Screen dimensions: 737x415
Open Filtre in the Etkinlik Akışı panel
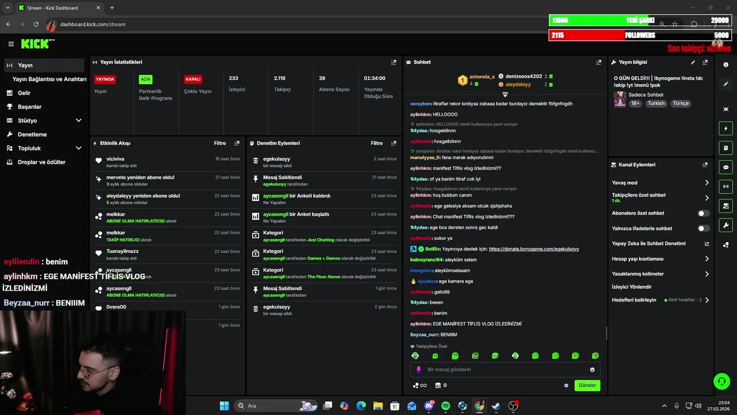point(220,143)
